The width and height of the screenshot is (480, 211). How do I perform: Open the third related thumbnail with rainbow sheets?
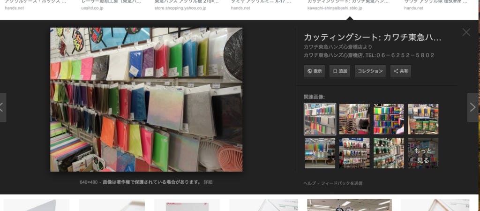coord(389,119)
